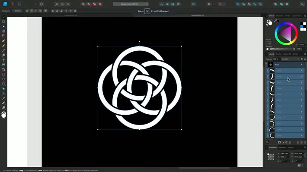
Task: Select the Vector Crop tool
Action: tap(3, 69)
